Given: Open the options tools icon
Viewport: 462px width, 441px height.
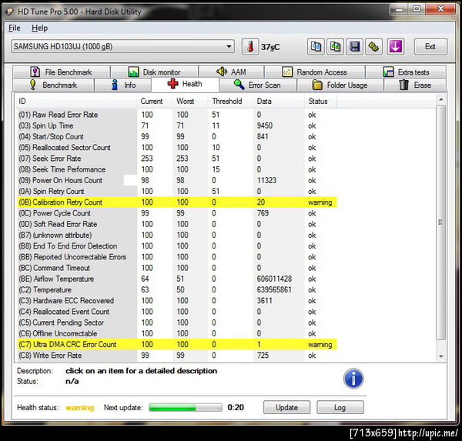Looking at the screenshot, I should coord(373,46).
